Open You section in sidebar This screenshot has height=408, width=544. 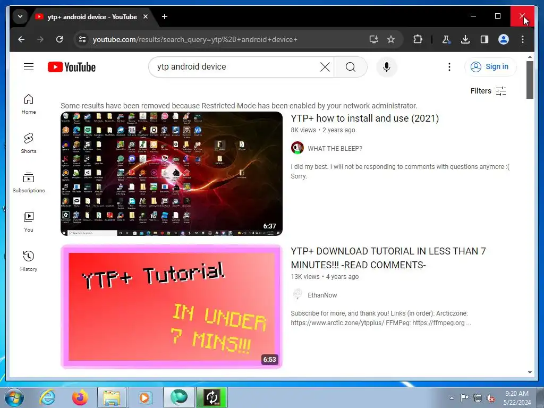29,222
